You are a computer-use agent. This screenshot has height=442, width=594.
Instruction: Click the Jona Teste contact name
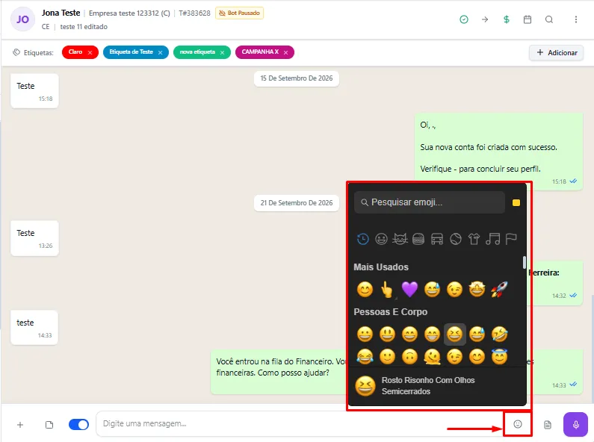click(61, 13)
